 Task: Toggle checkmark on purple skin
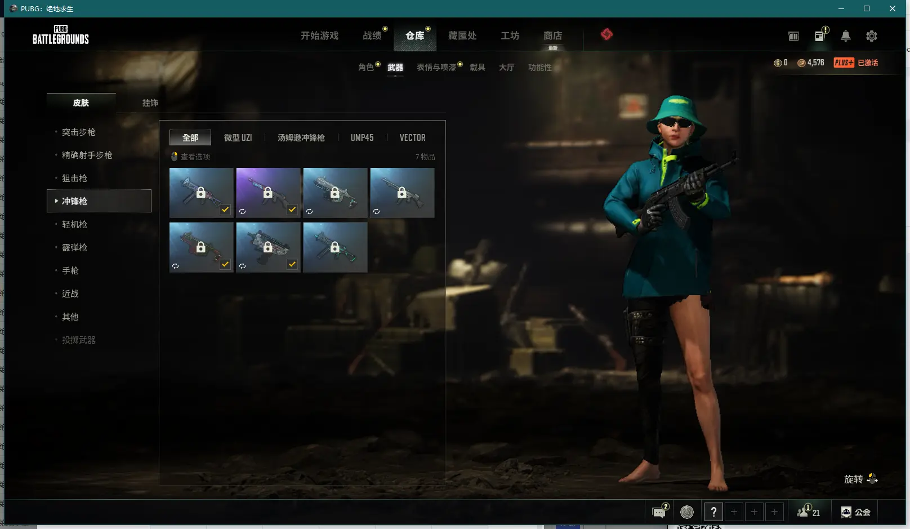click(x=292, y=210)
